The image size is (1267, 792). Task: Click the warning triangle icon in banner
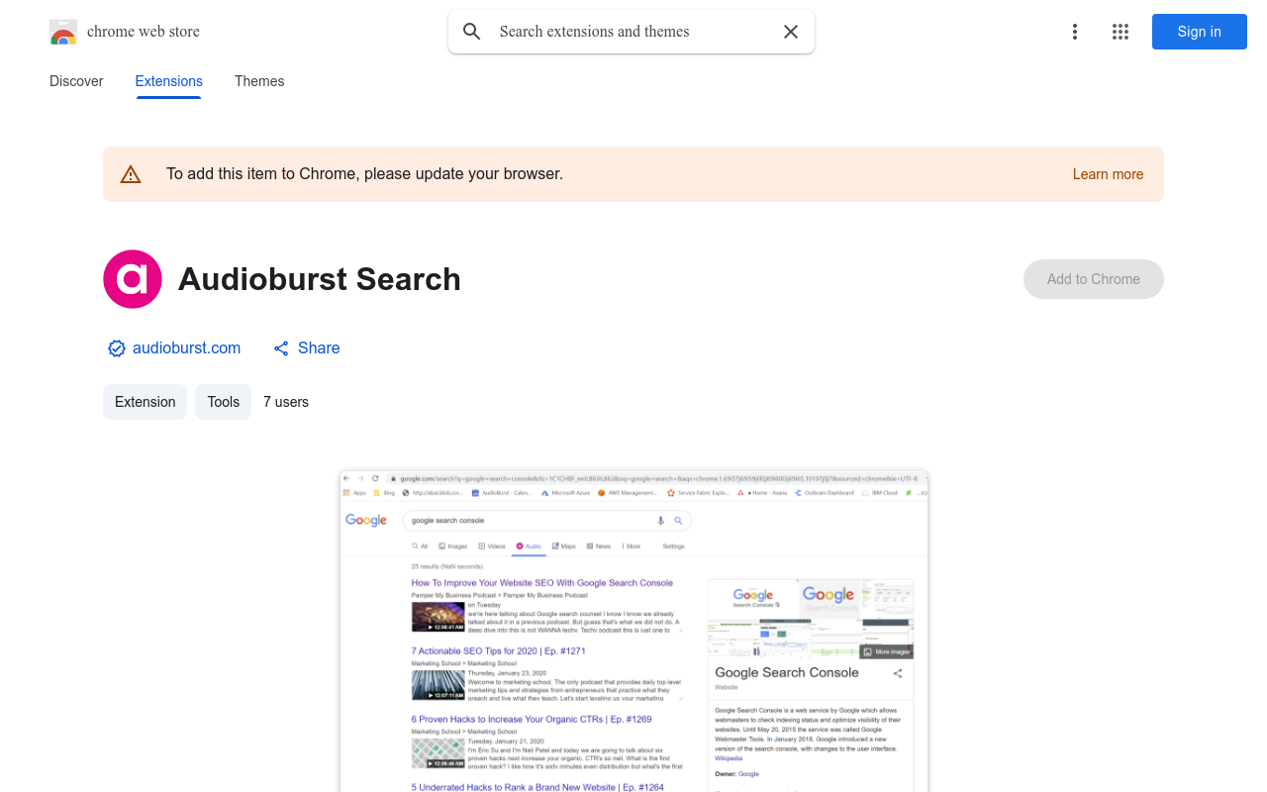tap(131, 174)
